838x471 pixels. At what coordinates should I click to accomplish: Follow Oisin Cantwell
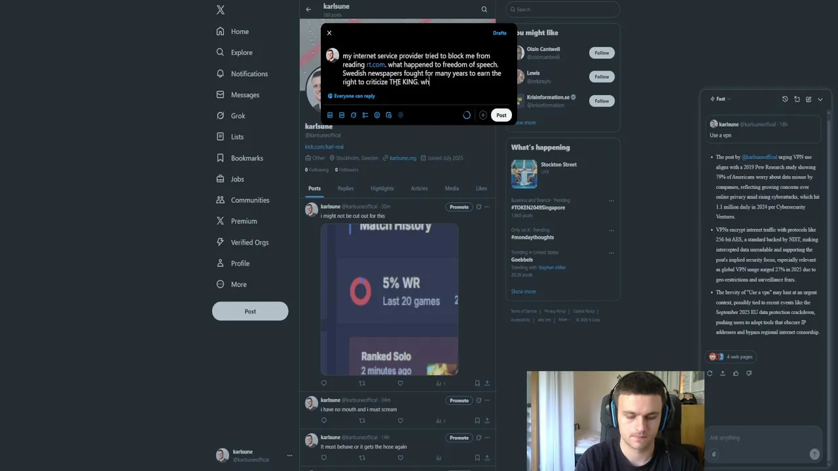602,53
